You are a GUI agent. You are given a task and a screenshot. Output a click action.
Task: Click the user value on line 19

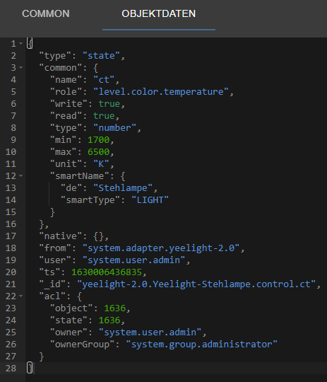pos(133,260)
